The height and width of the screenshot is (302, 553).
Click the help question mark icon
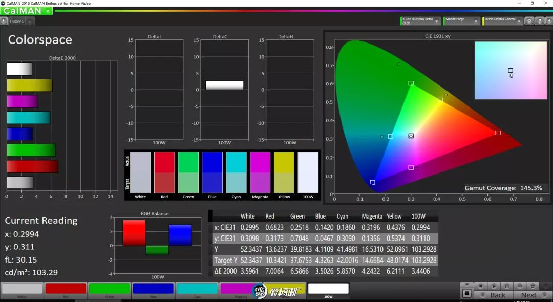(x=539, y=21)
